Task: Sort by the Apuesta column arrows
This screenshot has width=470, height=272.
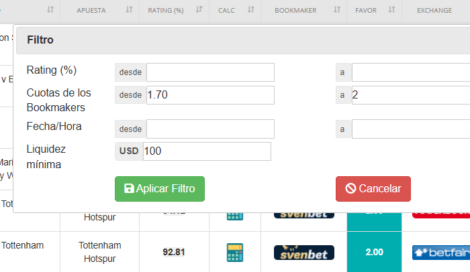Action: [x=130, y=10]
